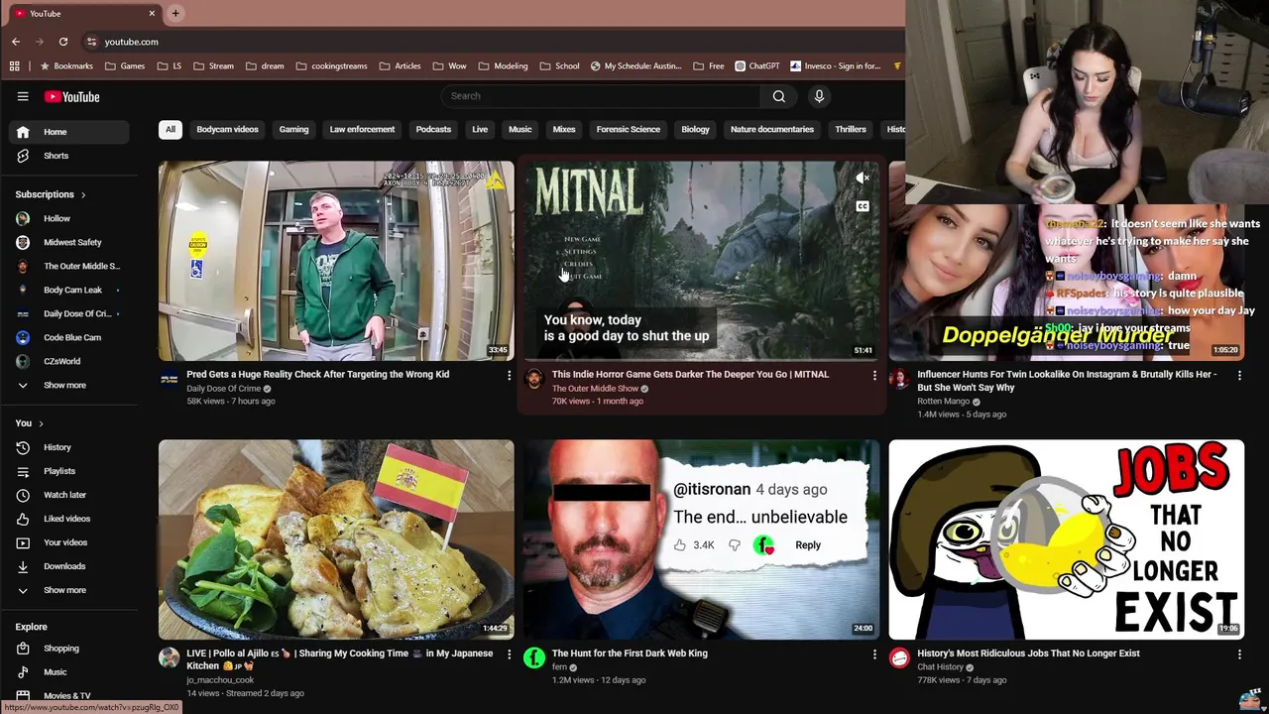The image size is (1269, 714).
Task: Reload the page with refresh icon
Action: click(x=63, y=42)
